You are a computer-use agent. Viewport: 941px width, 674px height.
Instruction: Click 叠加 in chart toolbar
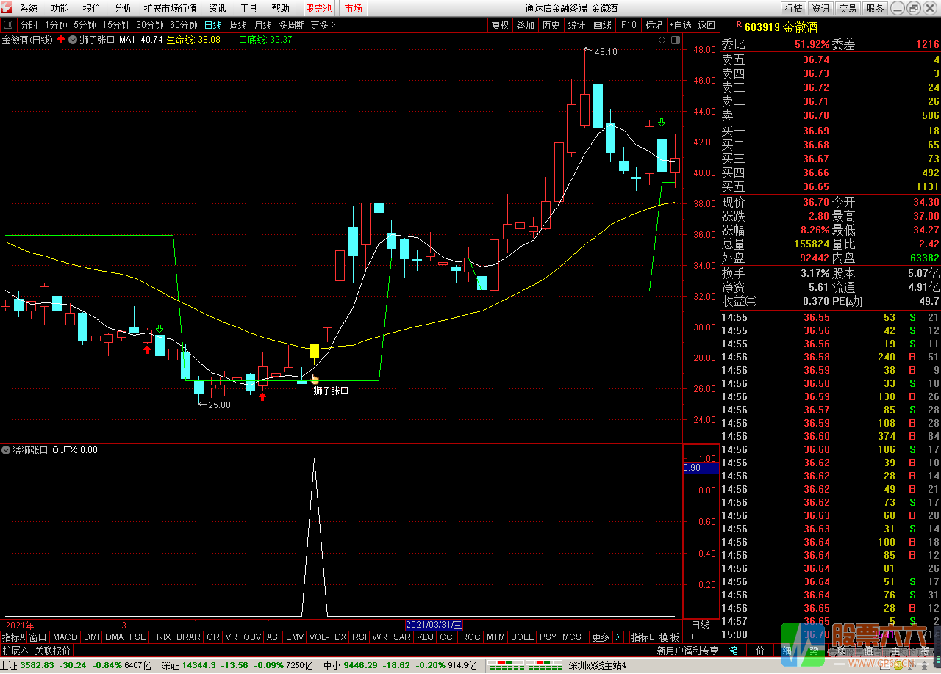525,24
